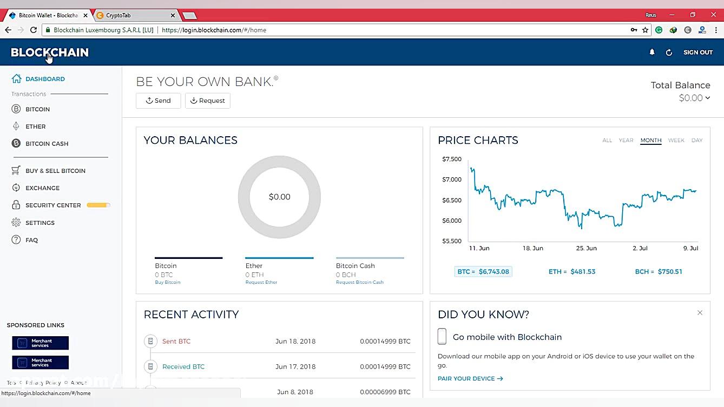Viewport: 724px width, 407px height.
Task: Click the Received BTC transaction icon
Action: (x=150, y=366)
